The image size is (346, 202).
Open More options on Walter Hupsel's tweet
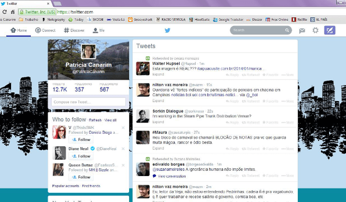(287, 75)
